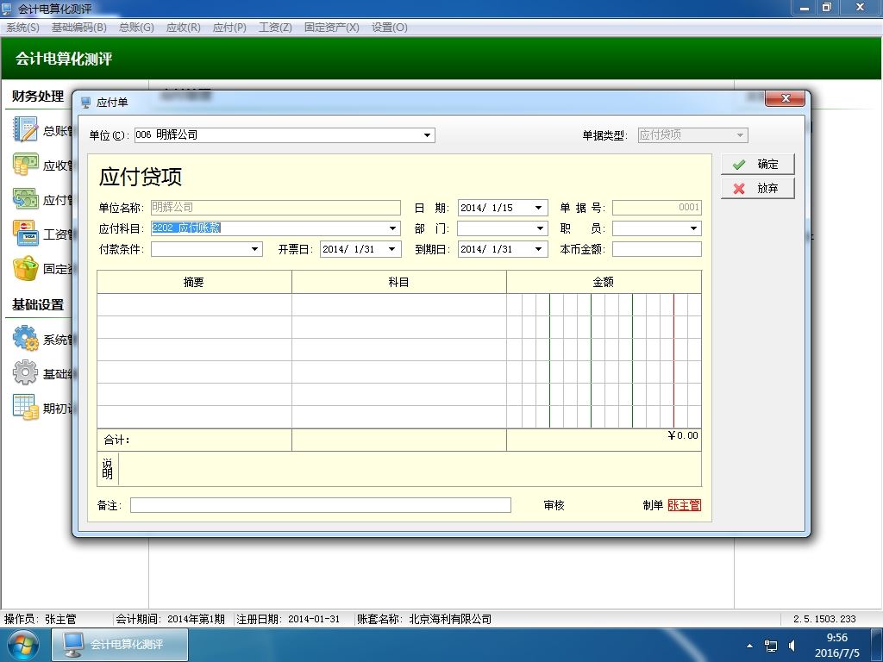This screenshot has height=662, width=883.
Task: Show hidden tray icons arrow
Action: coord(749,645)
